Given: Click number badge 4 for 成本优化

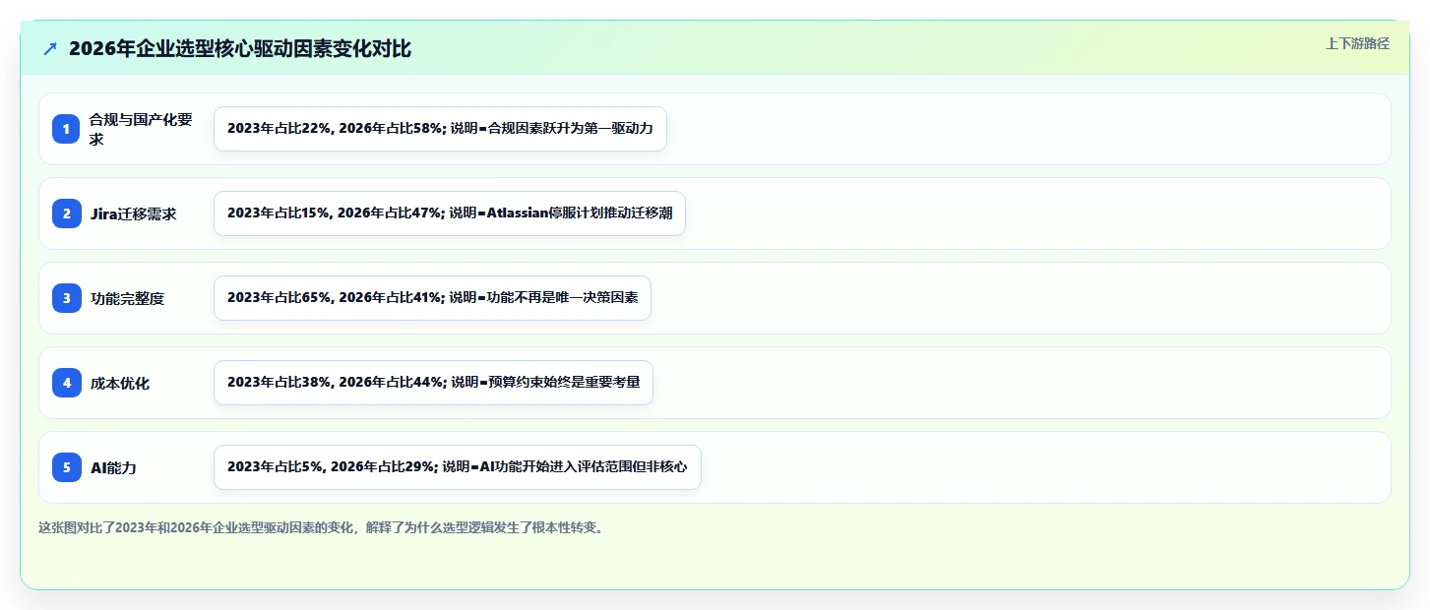Looking at the screenshot, I should (67, 383).
